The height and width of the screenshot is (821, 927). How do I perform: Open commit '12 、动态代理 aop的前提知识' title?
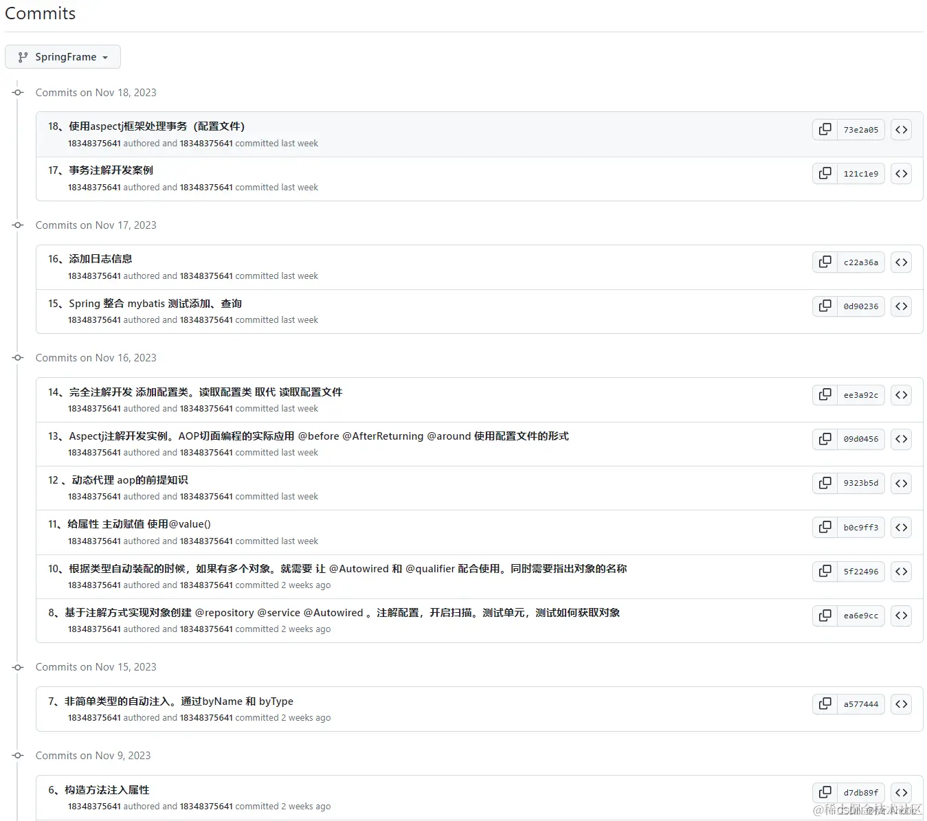tap(118, 480)
